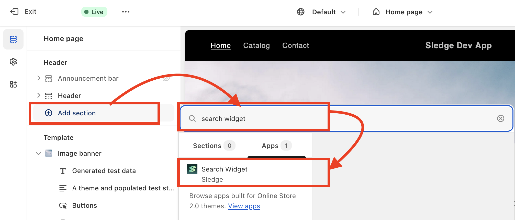Open the Sections panel icon in sidebar
This screenshot has height=220, width=515.
[x=13, y=39]
